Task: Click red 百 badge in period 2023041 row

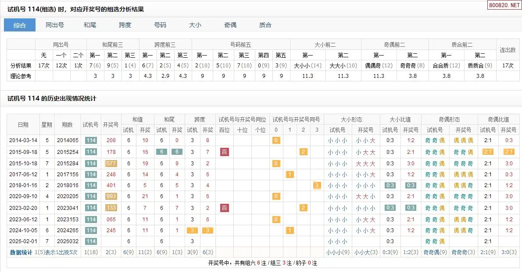Action: (225, 208)
